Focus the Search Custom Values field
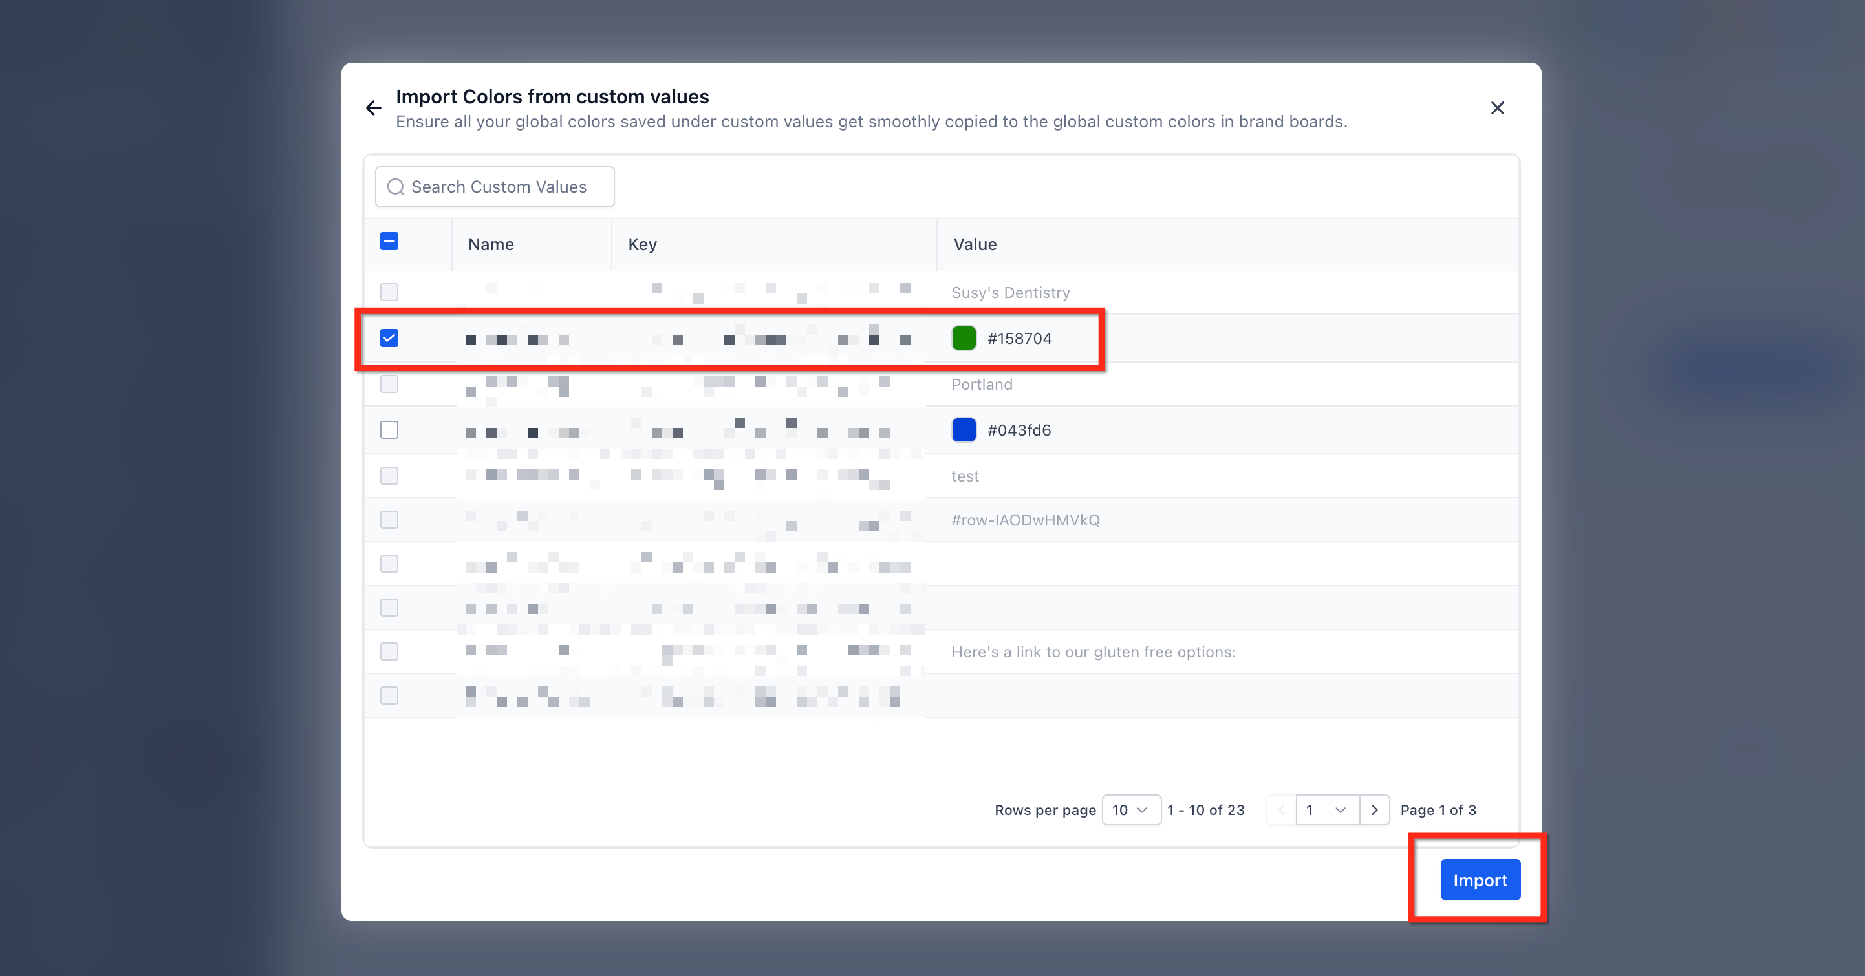This screenshot has height=976, width=1865. pyautogui.click(x=507, y=187)
